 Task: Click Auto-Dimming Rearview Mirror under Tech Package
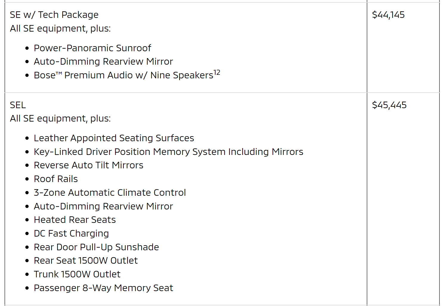coord(103,61)
